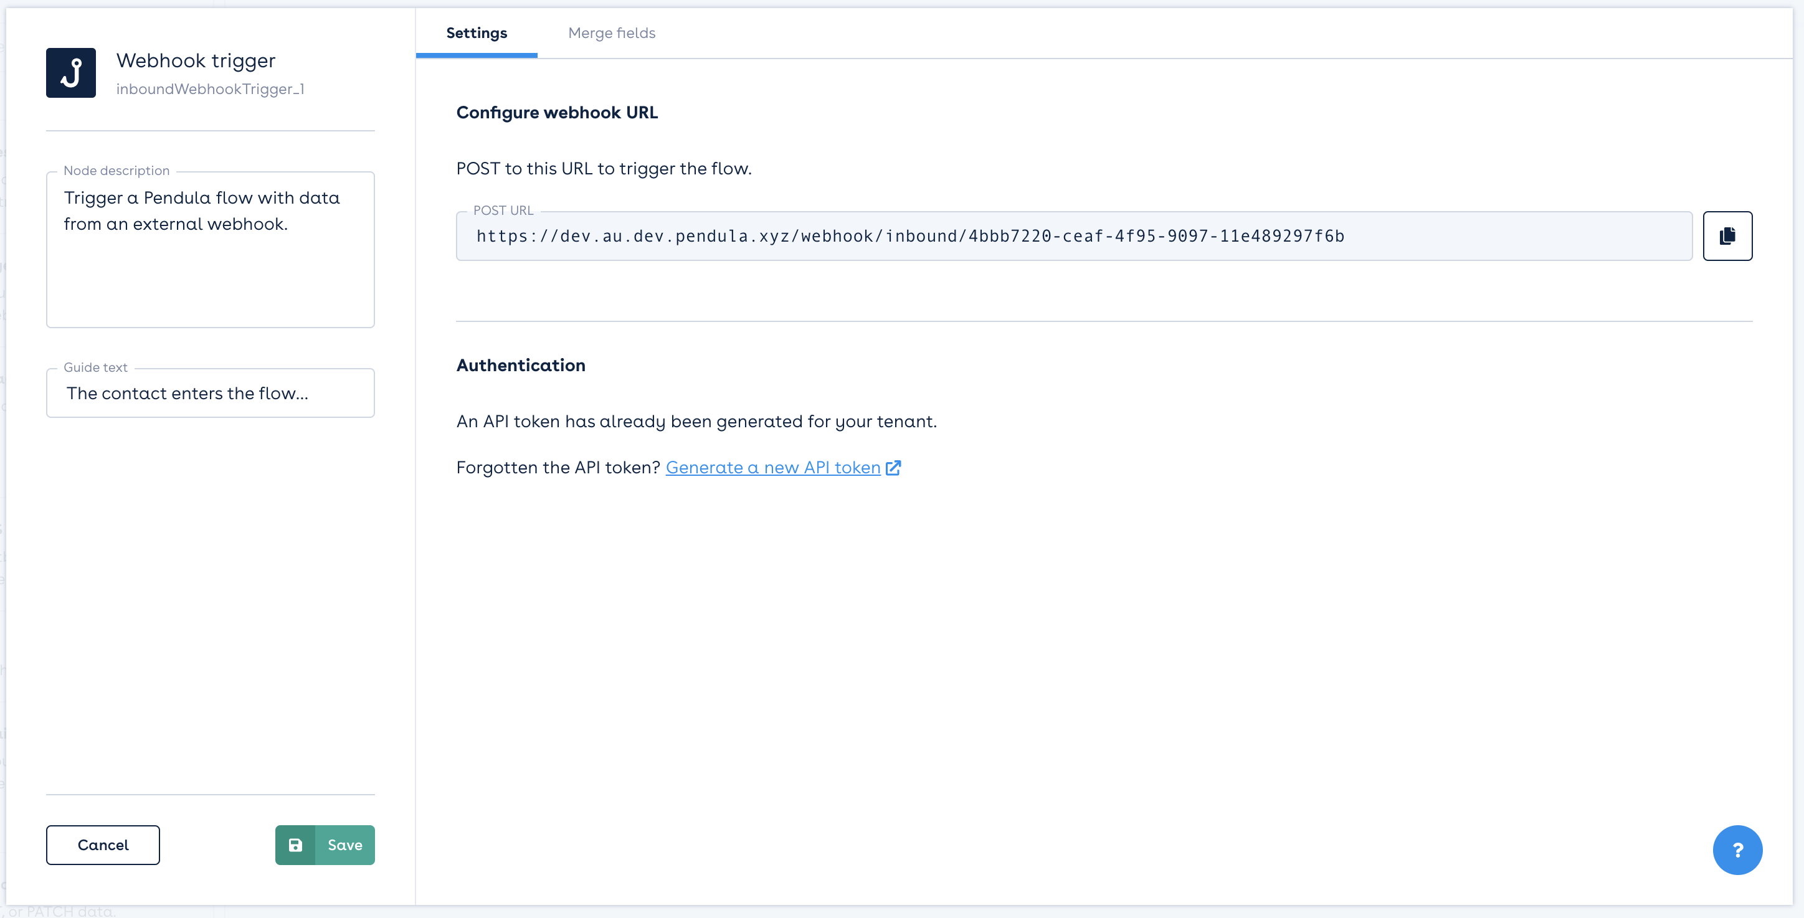Click the Save button label
Viewport: 1804px width, 918px height.
pyautogui.click(x=344, y=845)
